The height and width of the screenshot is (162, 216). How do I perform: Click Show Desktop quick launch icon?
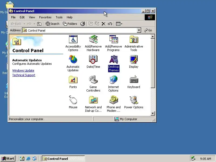point(22,158)
